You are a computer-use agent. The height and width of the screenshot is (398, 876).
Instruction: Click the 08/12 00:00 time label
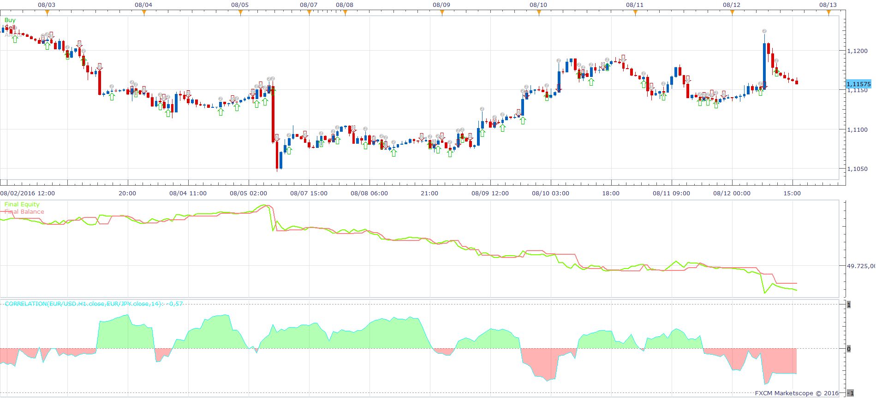coord(732,193)
